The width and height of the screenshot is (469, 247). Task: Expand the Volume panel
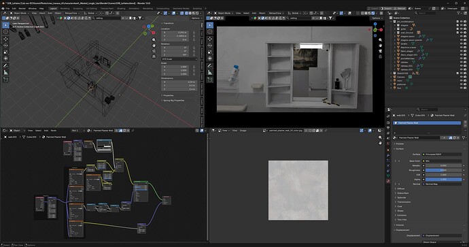tap(399, 225)
